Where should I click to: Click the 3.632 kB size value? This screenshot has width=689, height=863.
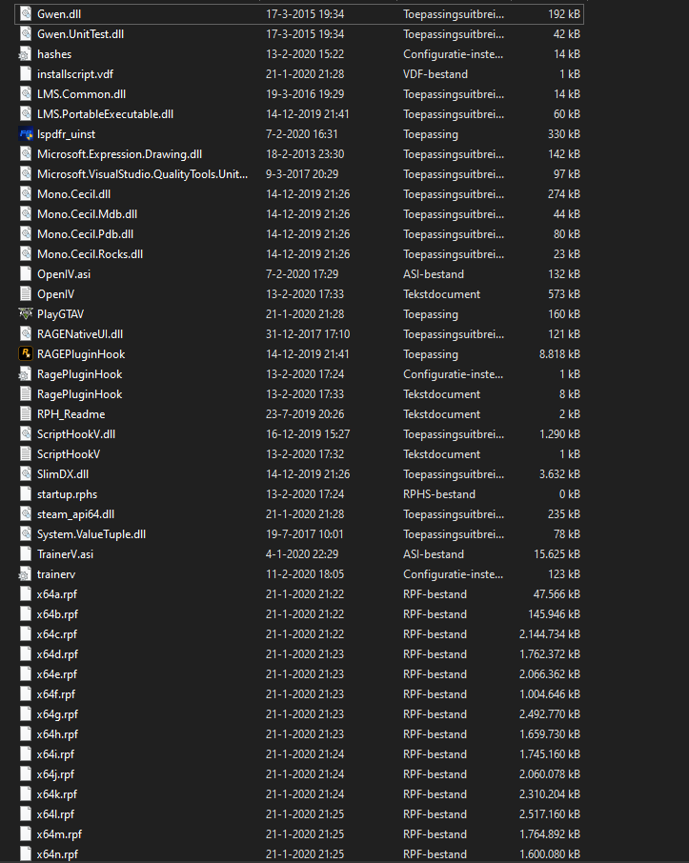(559, 473)
